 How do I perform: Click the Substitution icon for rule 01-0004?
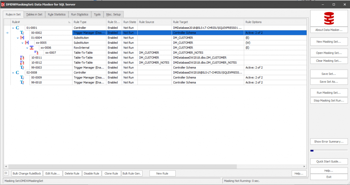click(x=22, y=38)
